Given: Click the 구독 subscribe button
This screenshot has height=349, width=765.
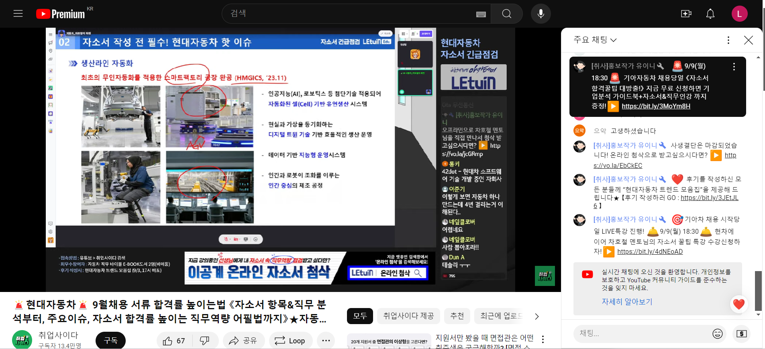Looking at the screenshot, I should (x=110, y=341).
